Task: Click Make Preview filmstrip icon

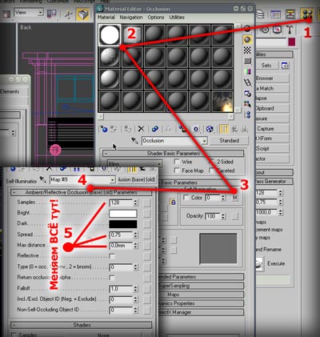Action: (247, 82)
